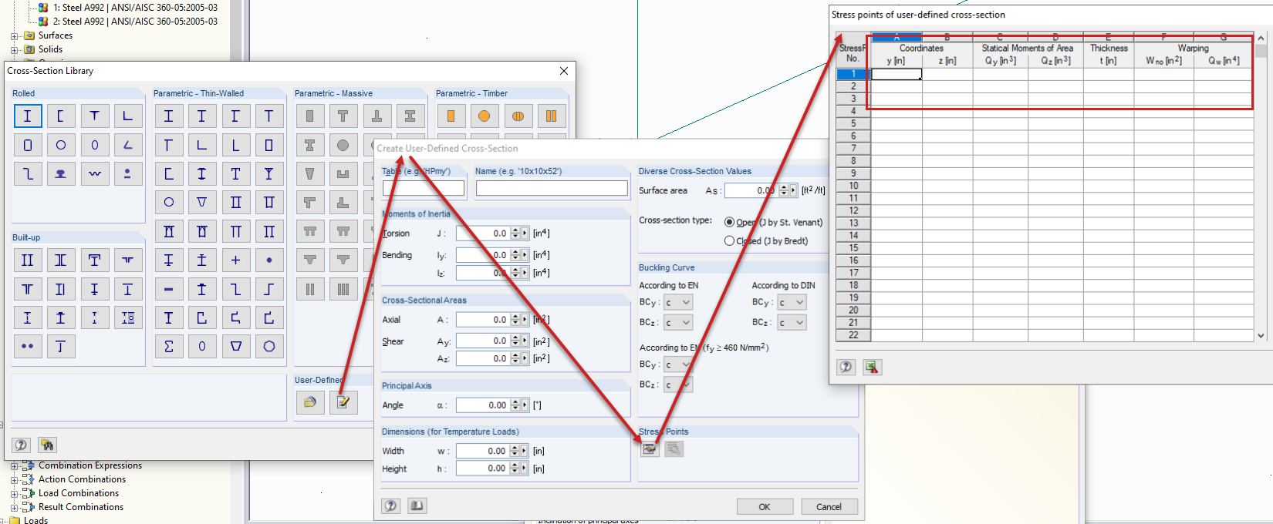Open BCy dropdown for fy ≥ 460 N/mm²
Image resolution: width=1273 pixels, height=524 pixels.
(678, 364)
